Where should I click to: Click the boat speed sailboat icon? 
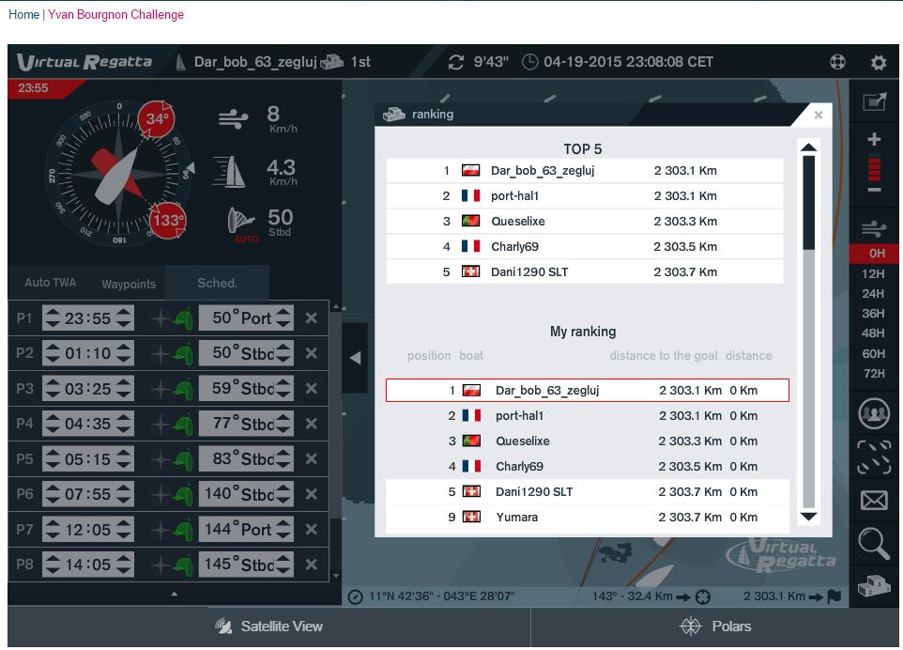[230, 172]
